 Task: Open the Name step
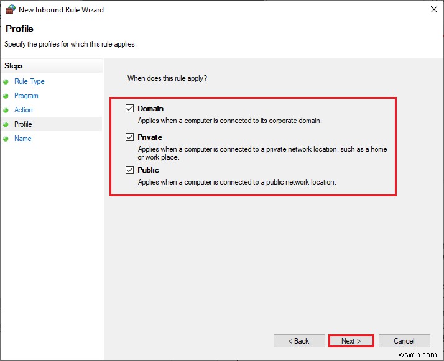[x=23, y=139]
